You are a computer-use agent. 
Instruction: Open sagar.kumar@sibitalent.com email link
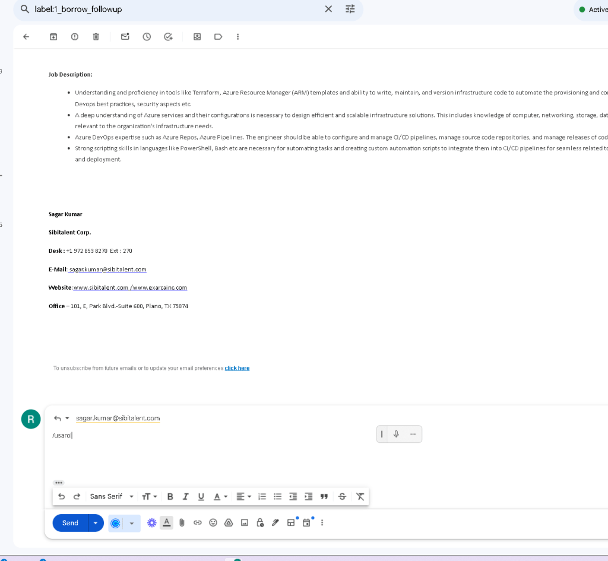(108, 270)
